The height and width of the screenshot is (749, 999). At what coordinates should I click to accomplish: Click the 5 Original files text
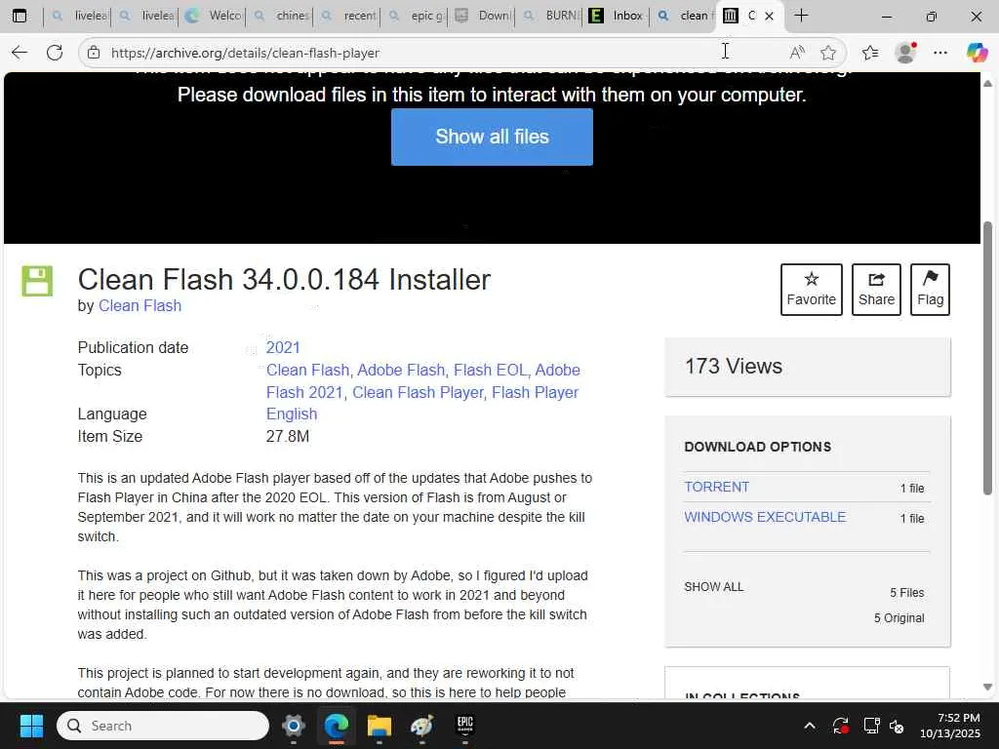[899, 617]
